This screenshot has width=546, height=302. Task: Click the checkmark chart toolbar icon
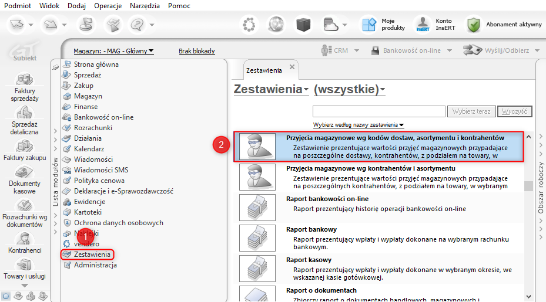pyautogui.click(x=113, y=25)
